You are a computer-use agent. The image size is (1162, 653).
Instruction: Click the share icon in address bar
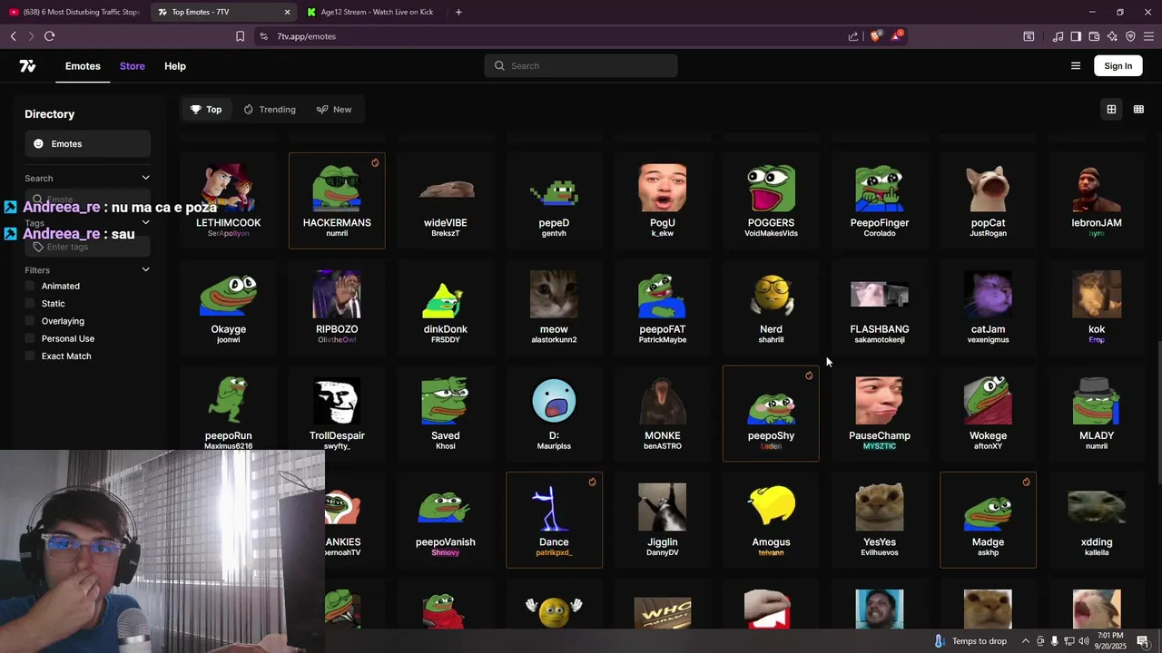(853, 36)
